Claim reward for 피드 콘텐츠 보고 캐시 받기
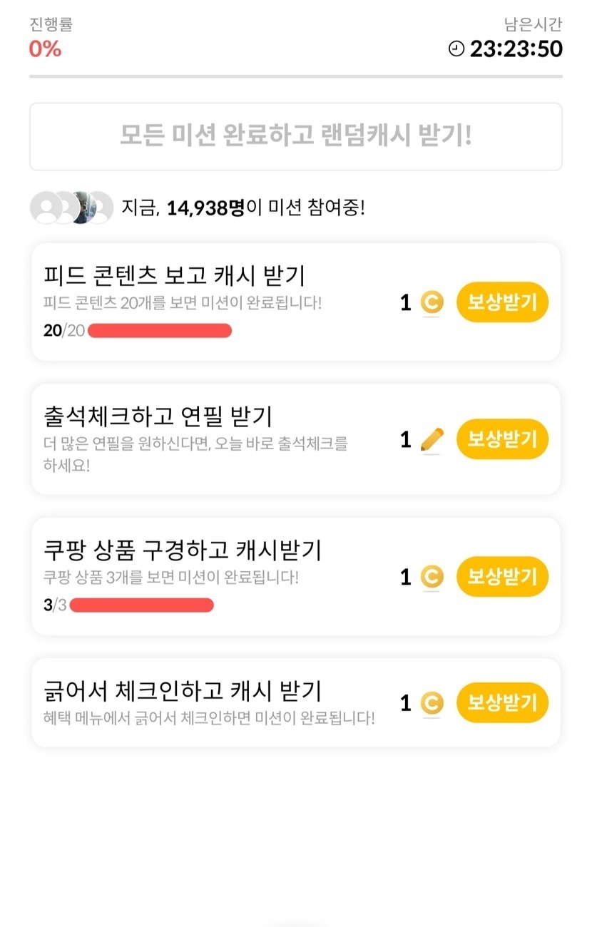Viewport: 592px width, 927px height. pos(502,302)
